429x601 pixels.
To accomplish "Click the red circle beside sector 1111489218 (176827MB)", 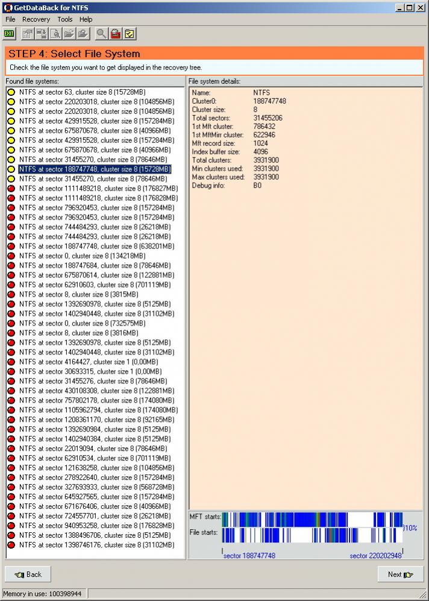I will [11, 188].
